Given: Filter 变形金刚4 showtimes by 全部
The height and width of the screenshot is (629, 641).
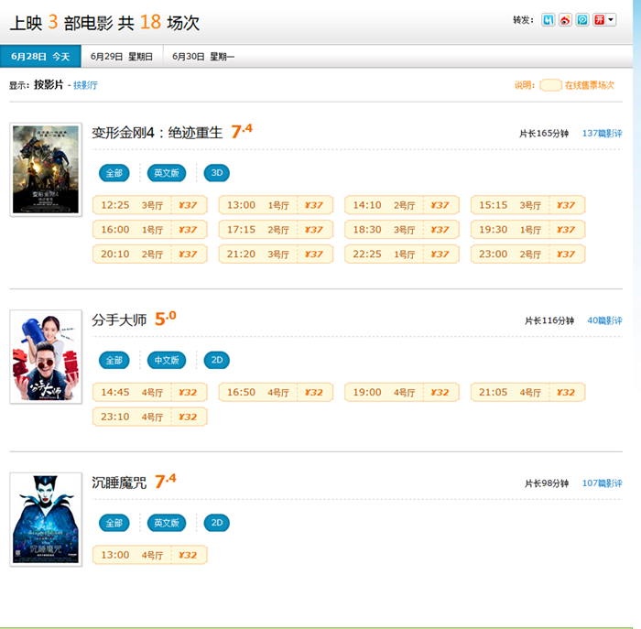Looking at the screenshot, I should pos(114,173).
